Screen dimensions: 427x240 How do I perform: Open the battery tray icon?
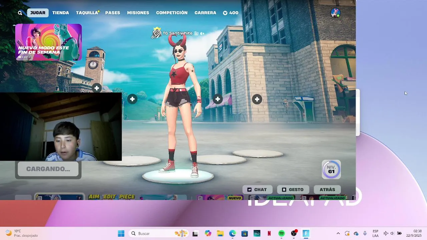[x=399, y=233]
